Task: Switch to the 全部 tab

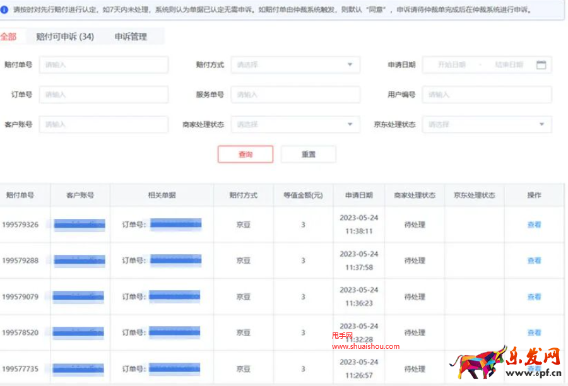Action: point(8,37)
